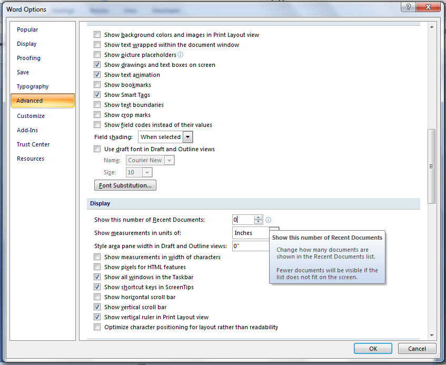Check Optimize character positioning for layout
Viewport: 446px width, 365px height.
97,327
